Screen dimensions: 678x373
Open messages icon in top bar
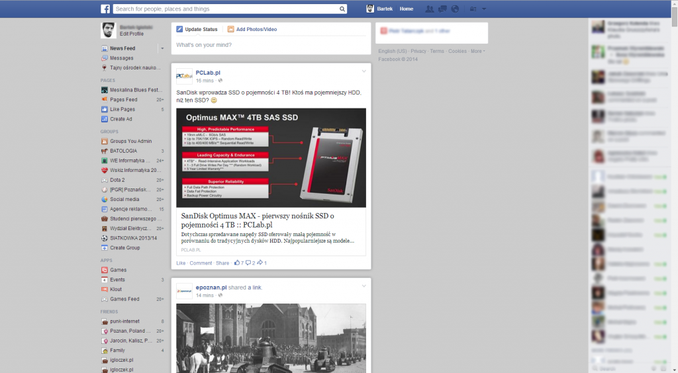(x=442, y=9)
